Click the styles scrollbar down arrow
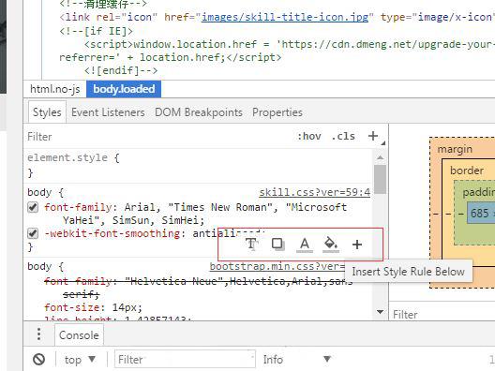The height and width of the screenshot is (371, 495). click(x=380, y=312)
